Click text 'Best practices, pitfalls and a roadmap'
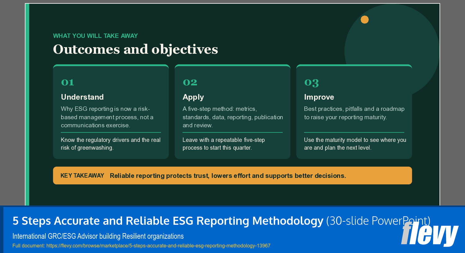 click(354, 109)
